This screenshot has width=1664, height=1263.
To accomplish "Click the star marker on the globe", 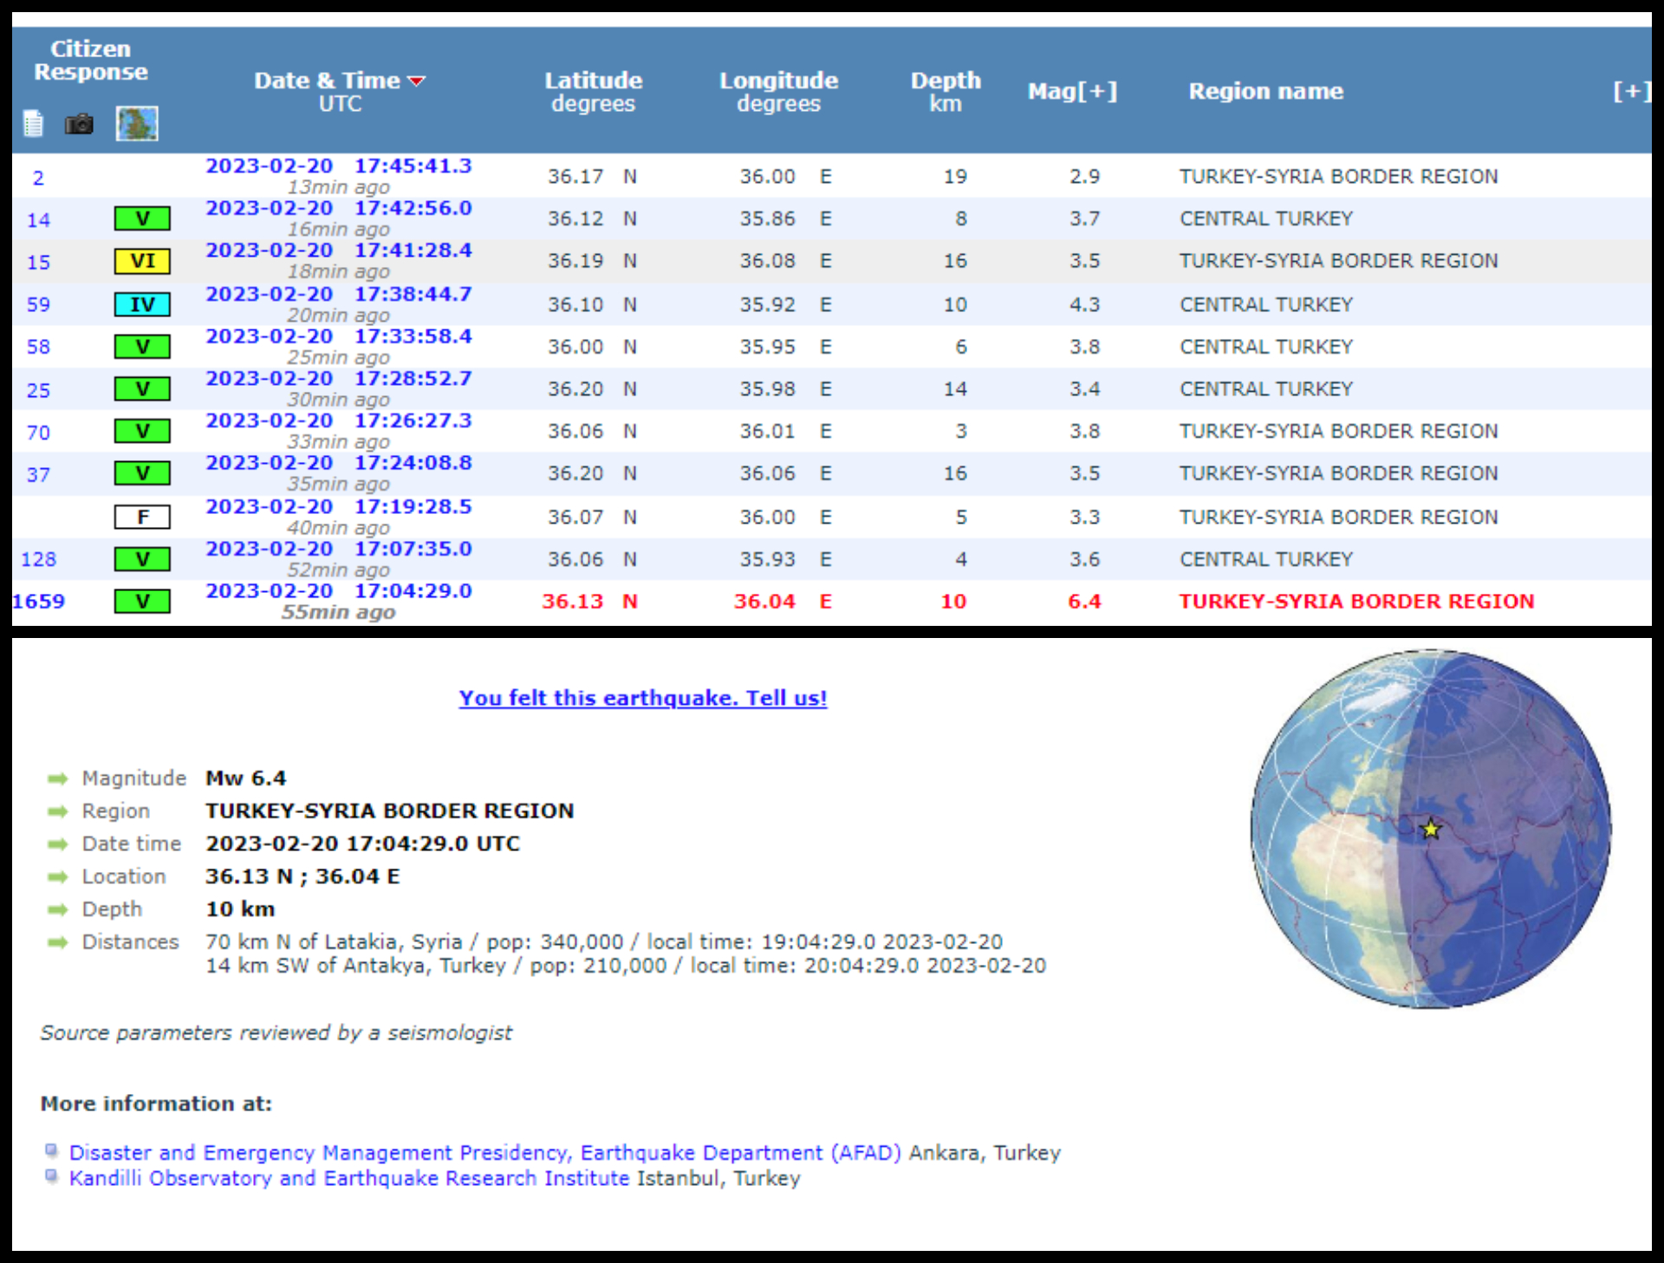I will click(x=1431, y=830).
